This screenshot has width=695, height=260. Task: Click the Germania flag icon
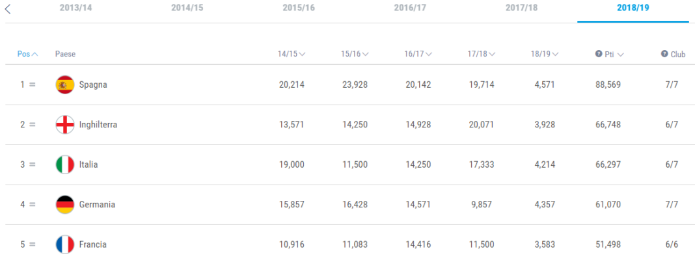pyautogui.click(x=64, y=205)
